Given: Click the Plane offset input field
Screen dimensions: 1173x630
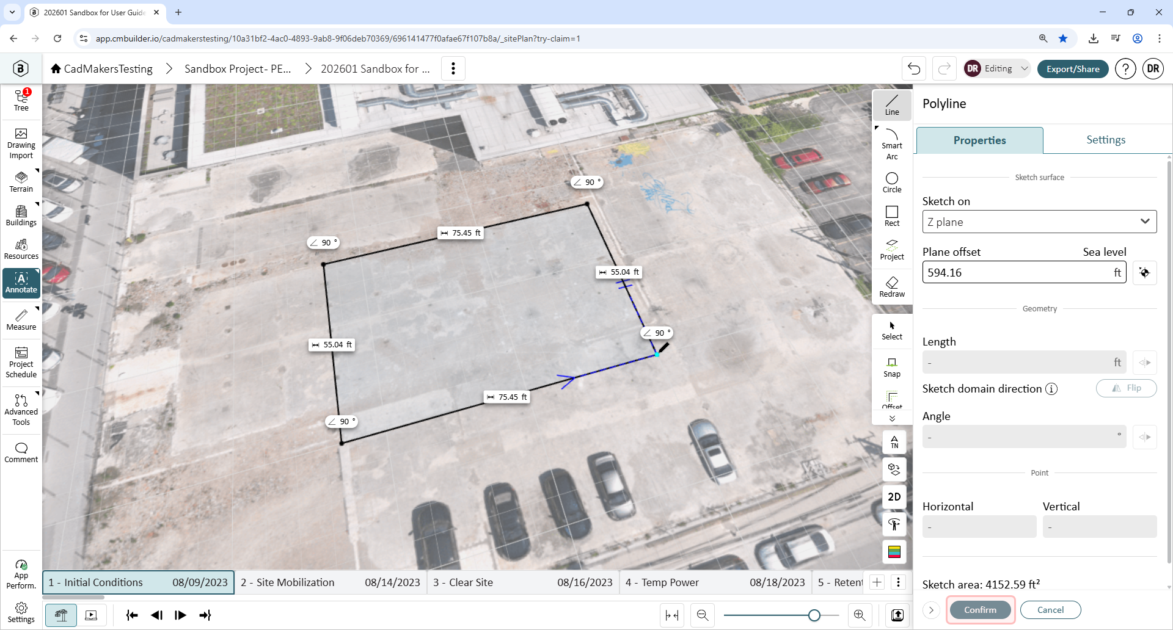Looking at the screenshot, I should point(1023,272).
